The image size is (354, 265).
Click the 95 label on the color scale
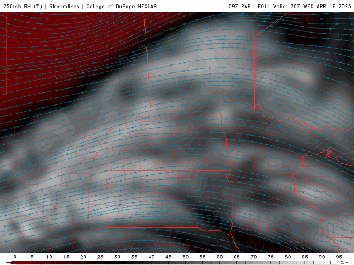click(339, 257)
